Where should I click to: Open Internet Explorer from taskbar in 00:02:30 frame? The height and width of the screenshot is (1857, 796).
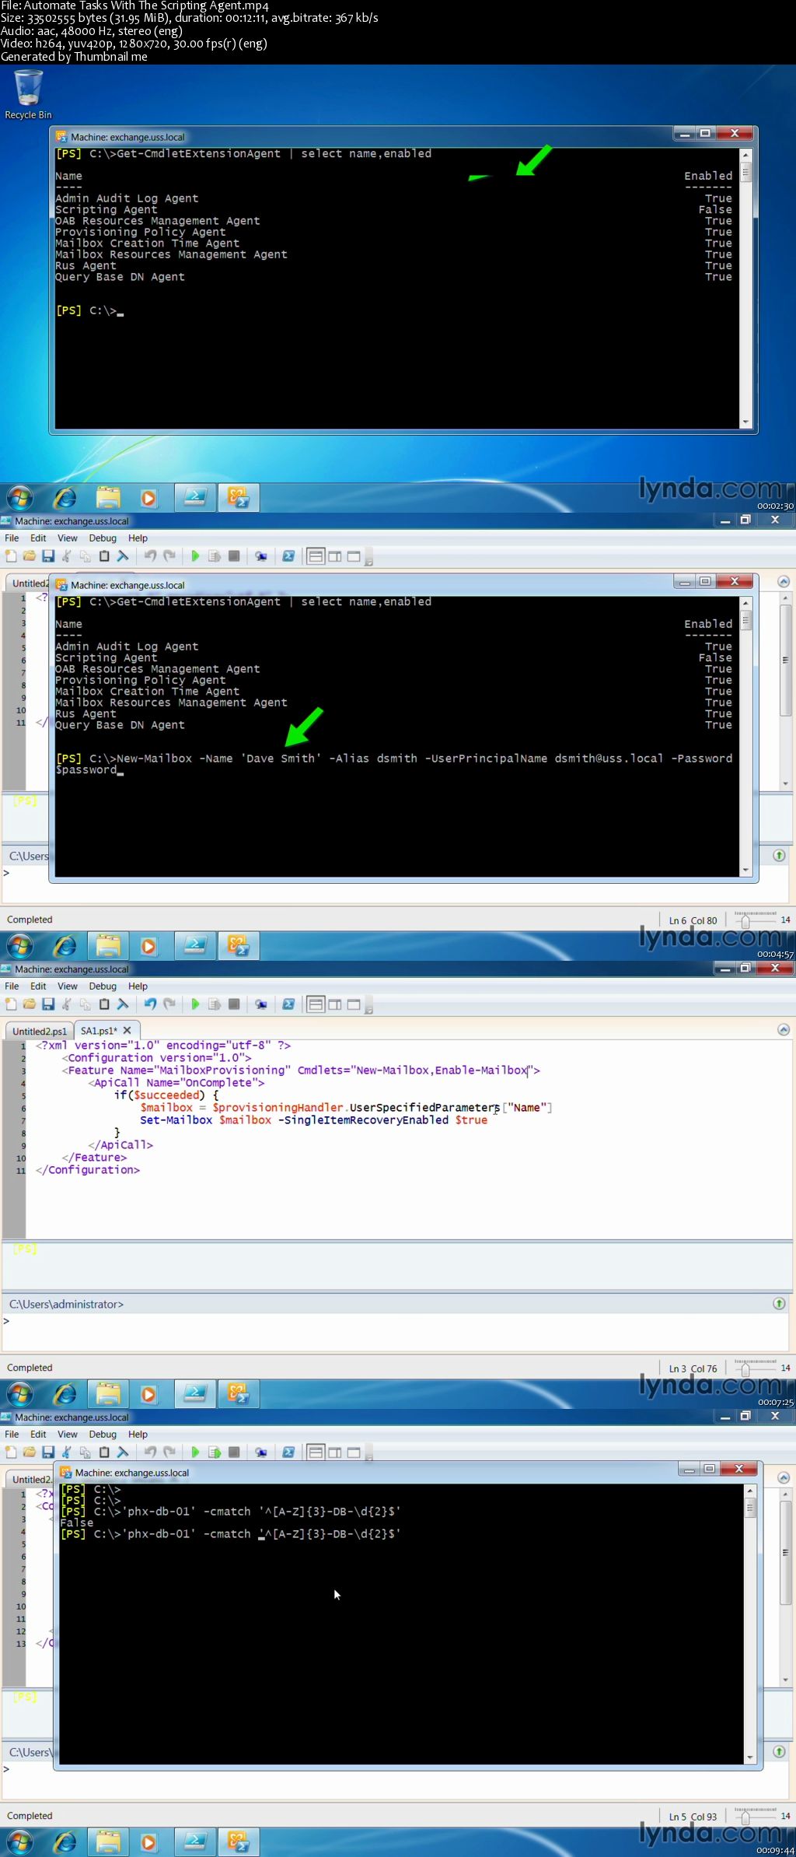tap(65, 497)
